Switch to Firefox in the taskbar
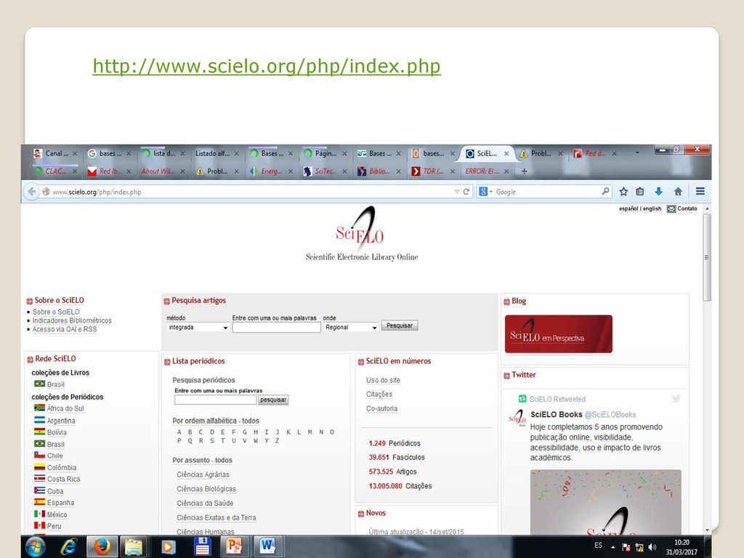744x558 pixels. pyautogui.click(x=102, y=547)
